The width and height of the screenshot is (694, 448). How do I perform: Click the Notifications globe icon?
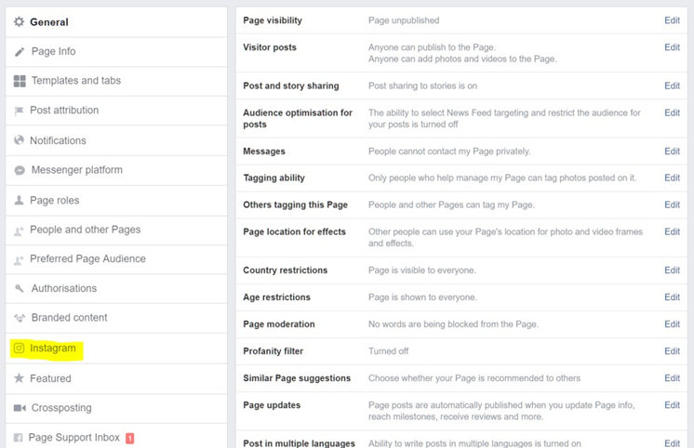19,140
